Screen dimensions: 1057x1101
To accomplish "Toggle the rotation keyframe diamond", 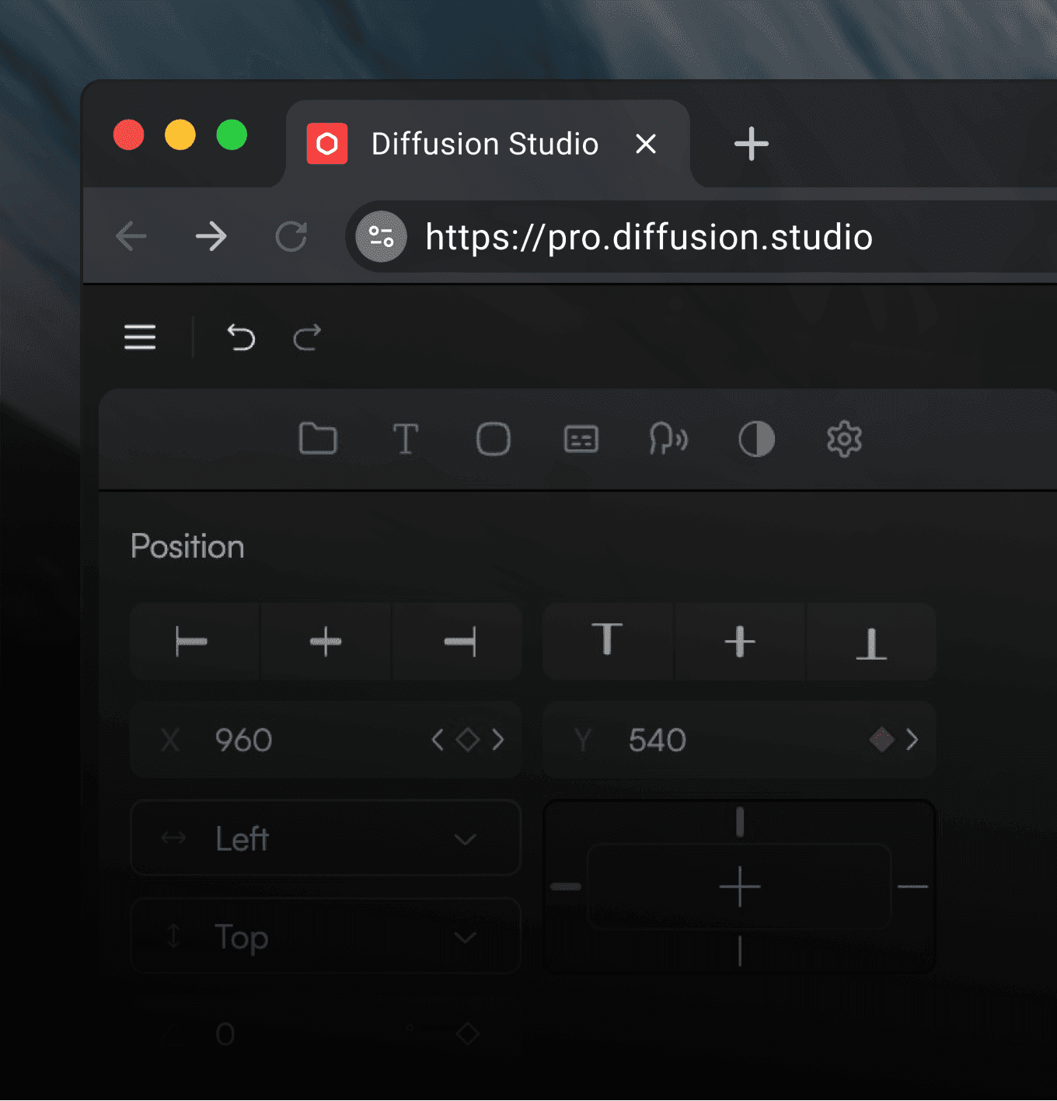I will tap(468, 1034).
